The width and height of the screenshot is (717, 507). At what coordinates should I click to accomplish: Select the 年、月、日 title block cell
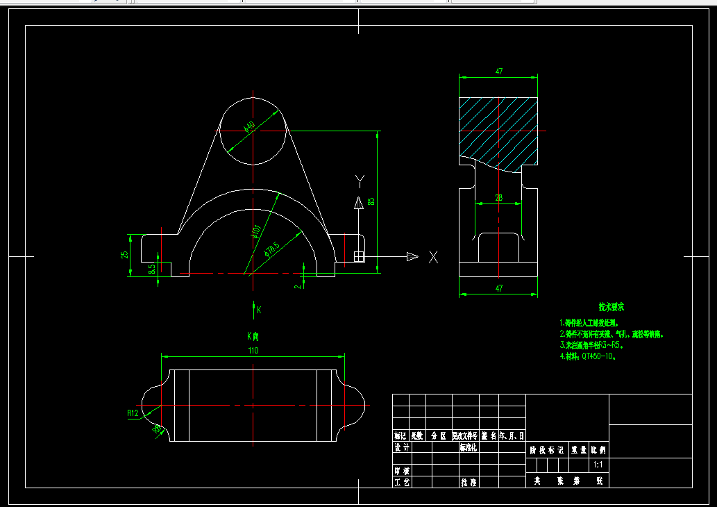(x=512, y=435)
